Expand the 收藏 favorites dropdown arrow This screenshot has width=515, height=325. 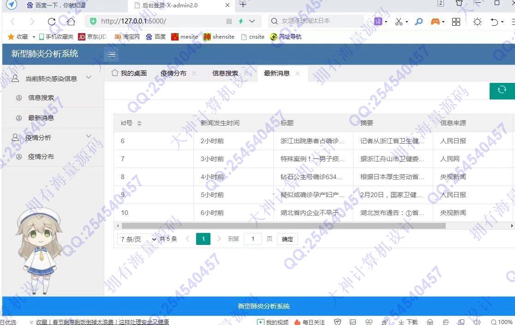[34, 37]
